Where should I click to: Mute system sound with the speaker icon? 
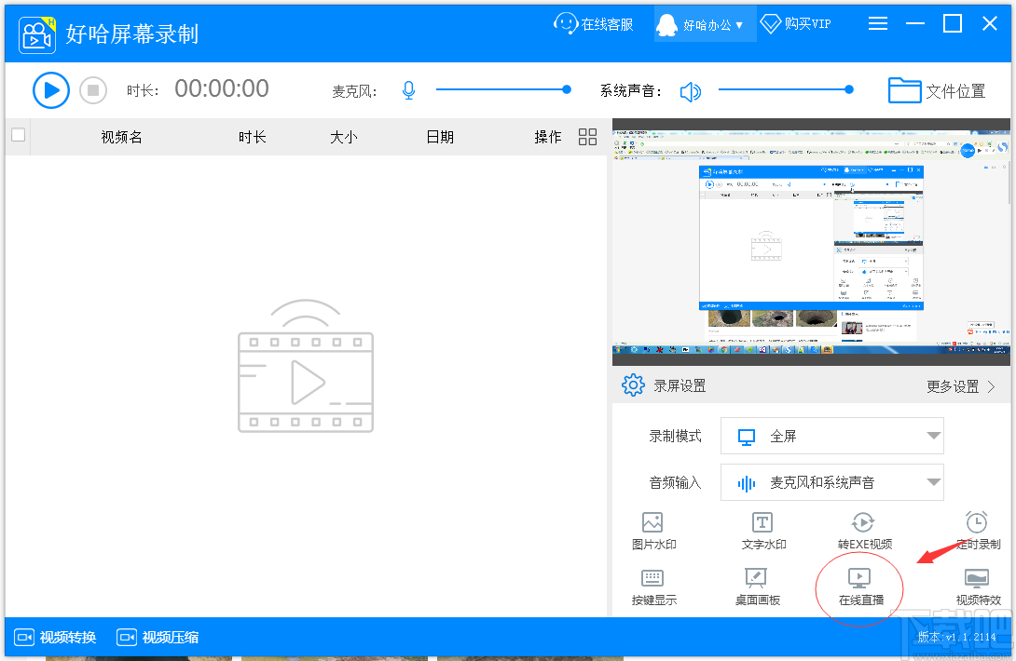690,90
